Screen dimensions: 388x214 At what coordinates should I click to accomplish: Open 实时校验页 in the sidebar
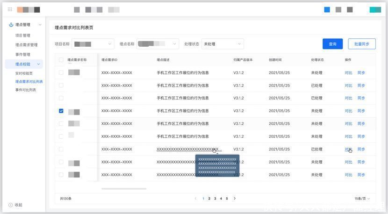(x=24, y=73)
